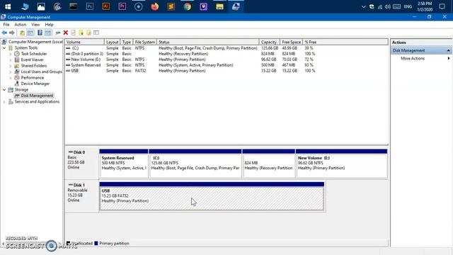Viewport: 453px width, 255px height.
Task: Select Disk Management in the tree
Action: 37,96
